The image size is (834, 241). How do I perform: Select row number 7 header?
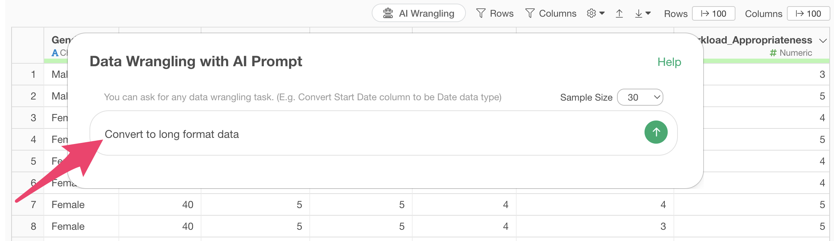[x=33, y=205]
